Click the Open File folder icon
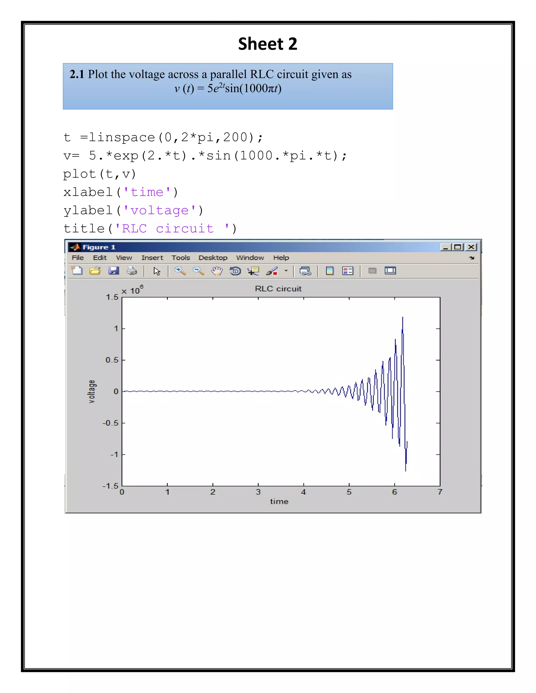This screenshot has width=536, height=693. pyautogui.click(x=95, y=271)
